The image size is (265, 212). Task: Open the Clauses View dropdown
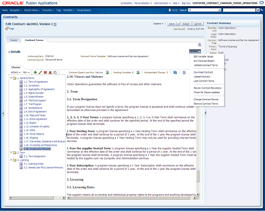point(26,72)
